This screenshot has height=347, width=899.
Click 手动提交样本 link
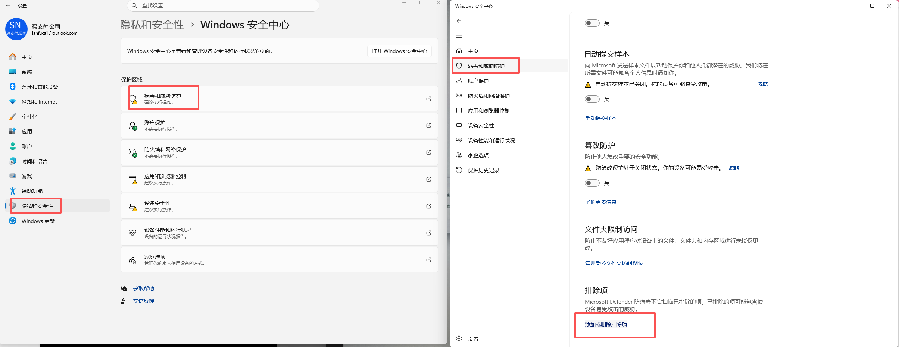click(601, 118)
